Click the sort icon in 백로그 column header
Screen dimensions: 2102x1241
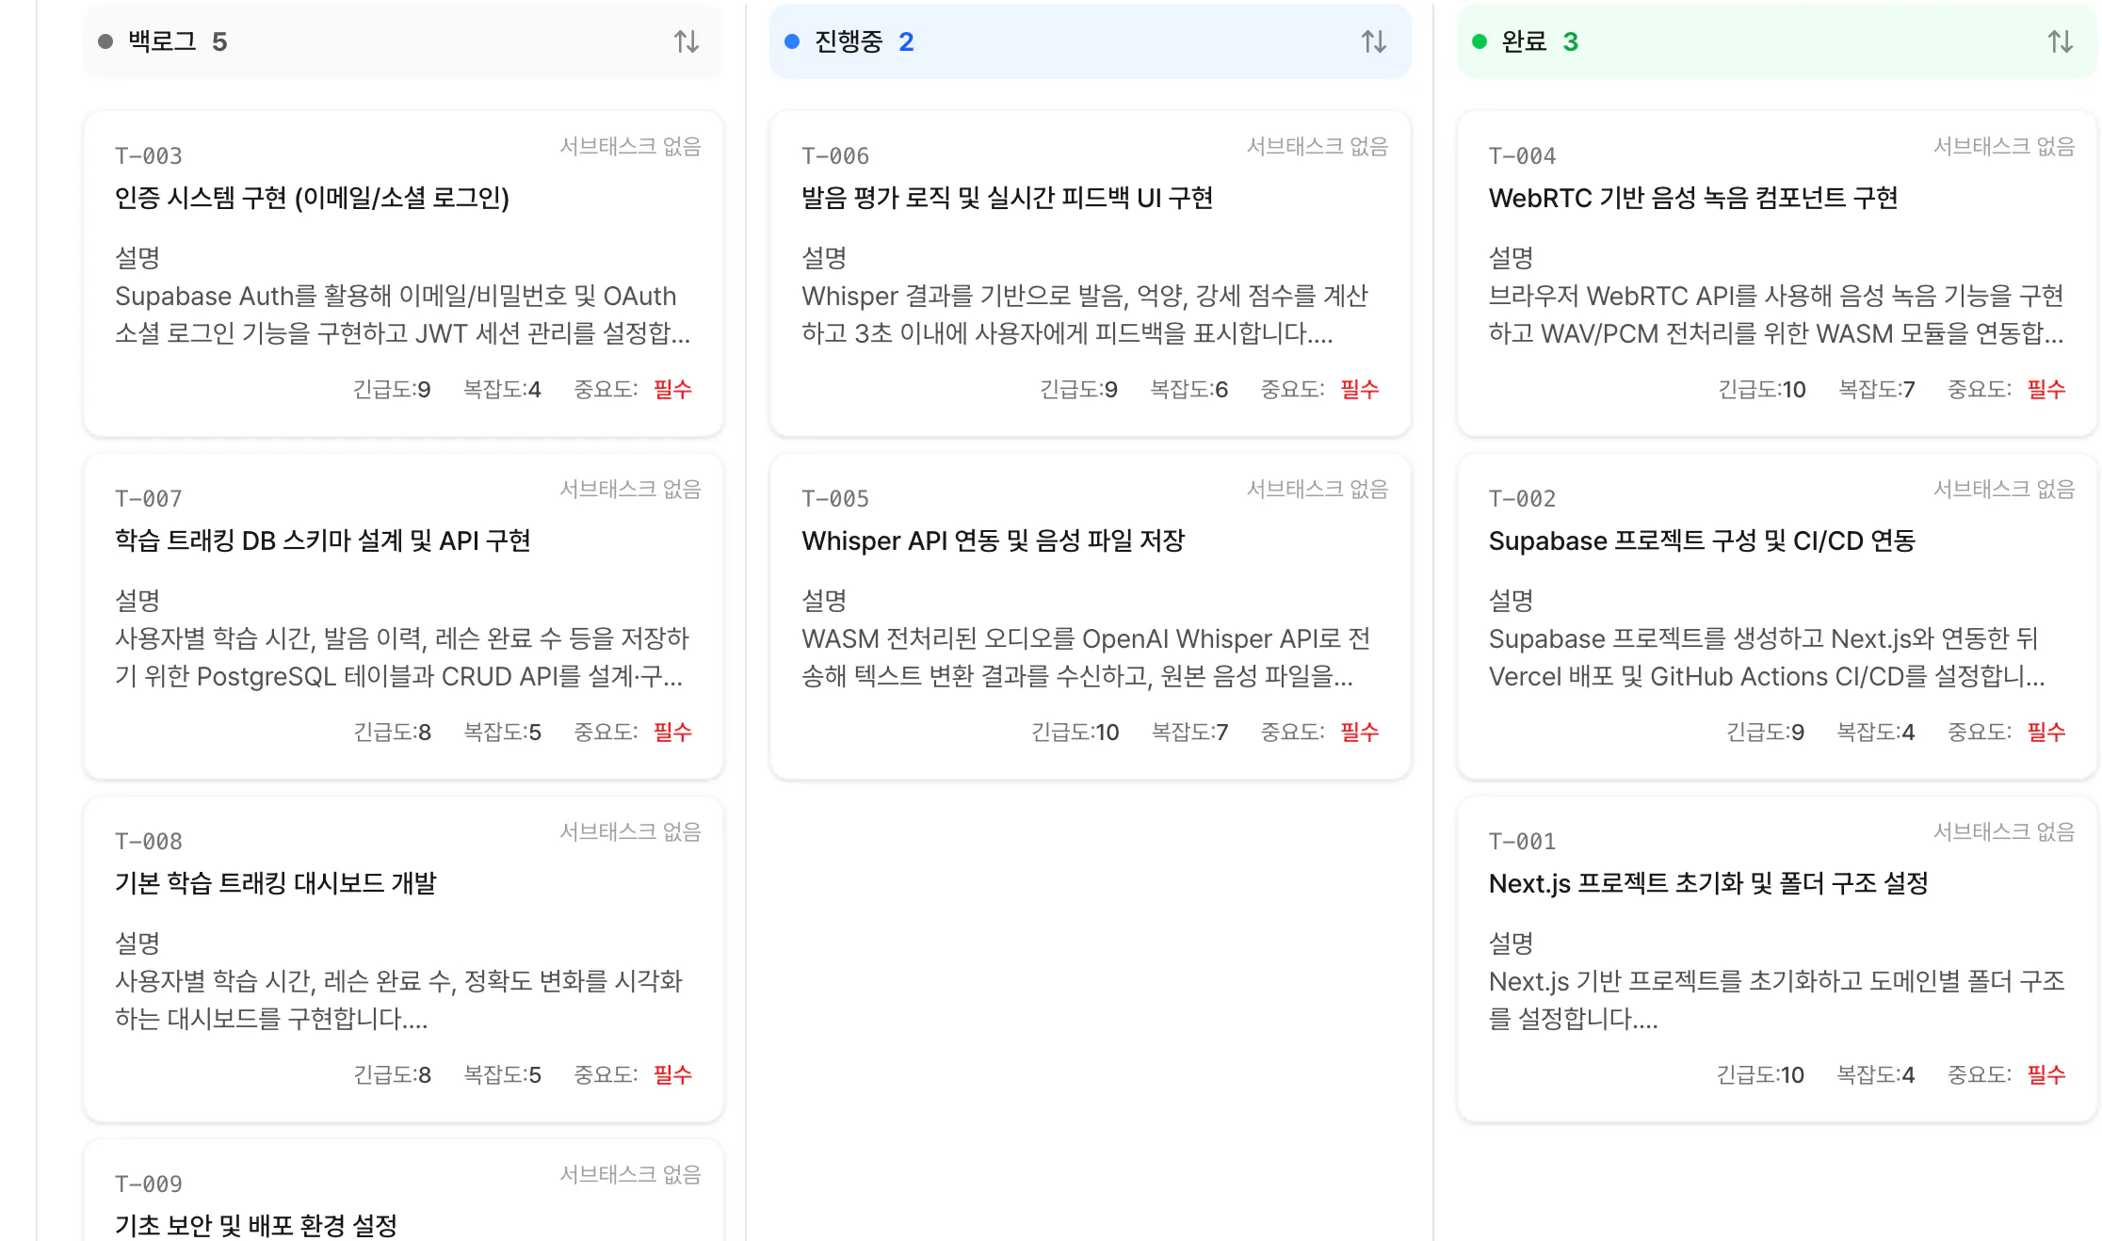pos(687,41)
